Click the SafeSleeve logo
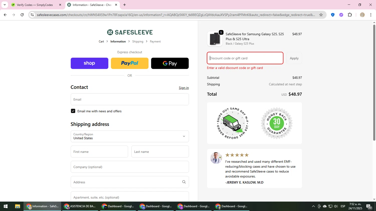Viewport: 376px width, 211px height. click(x=130, y=32)
